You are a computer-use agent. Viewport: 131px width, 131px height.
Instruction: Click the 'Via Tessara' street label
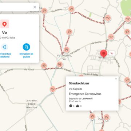57,10
